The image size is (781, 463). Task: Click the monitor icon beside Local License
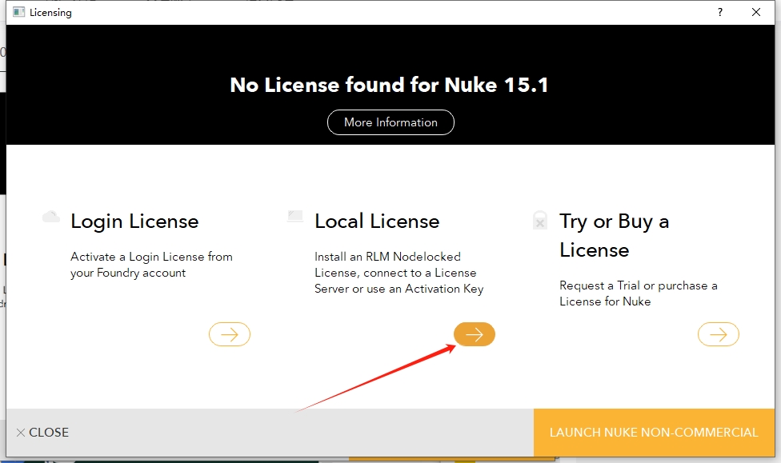(x=295, y=217)
